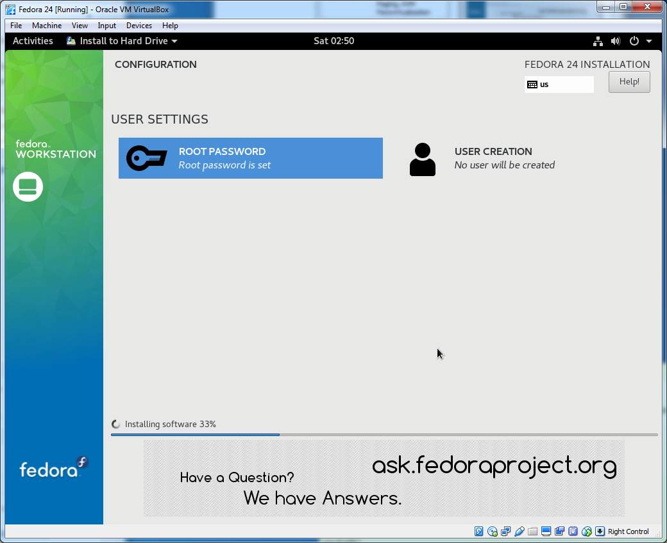Click the Right Control host key label
The image size is (667, 543).
pos(629,531)
